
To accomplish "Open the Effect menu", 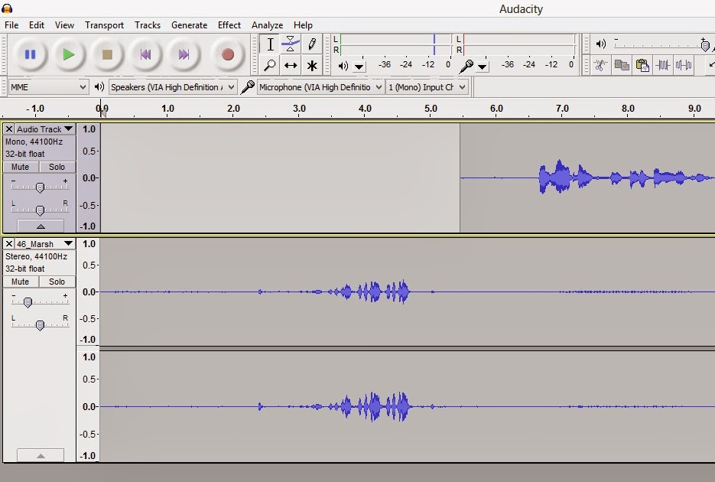I will point(229,25).
